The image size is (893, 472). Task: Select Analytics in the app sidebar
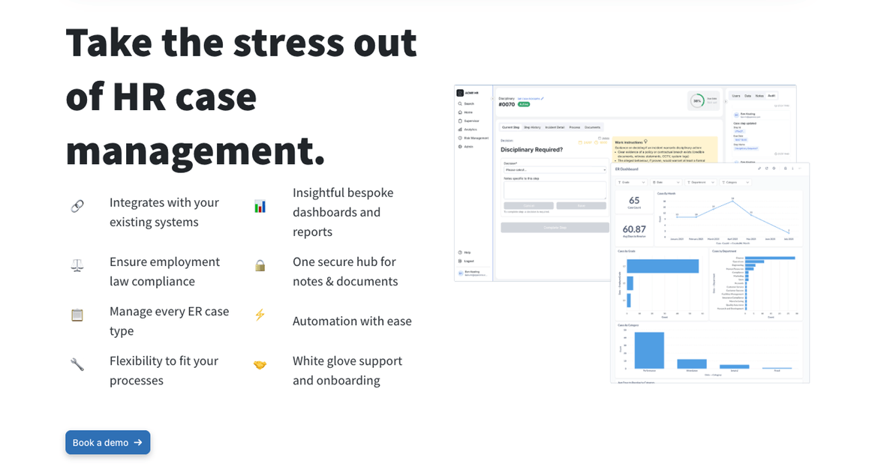[x=471, y=130]
